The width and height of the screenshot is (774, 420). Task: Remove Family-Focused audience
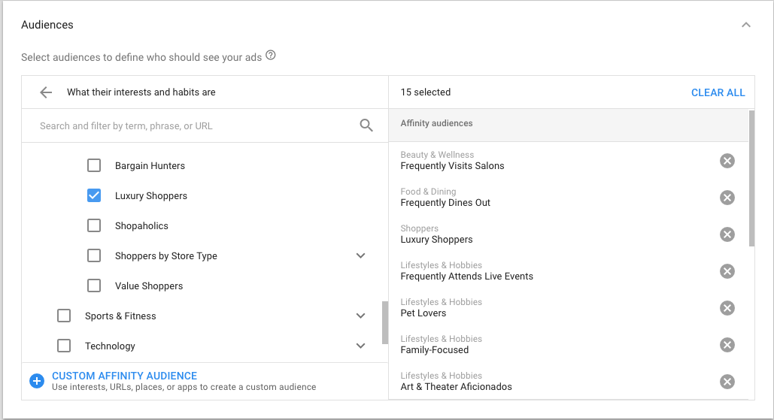tap(727, 345)
